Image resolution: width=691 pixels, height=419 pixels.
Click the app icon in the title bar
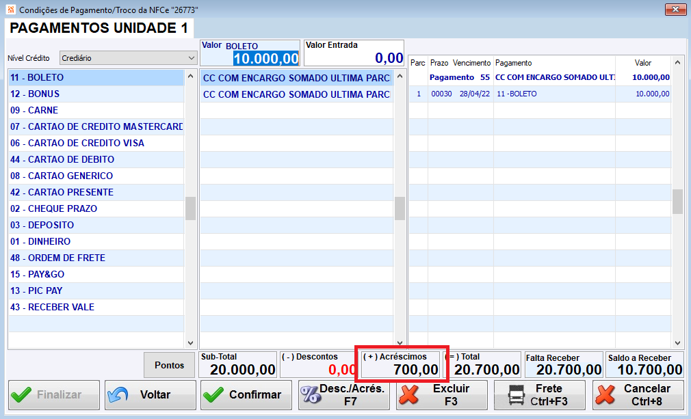10,10
